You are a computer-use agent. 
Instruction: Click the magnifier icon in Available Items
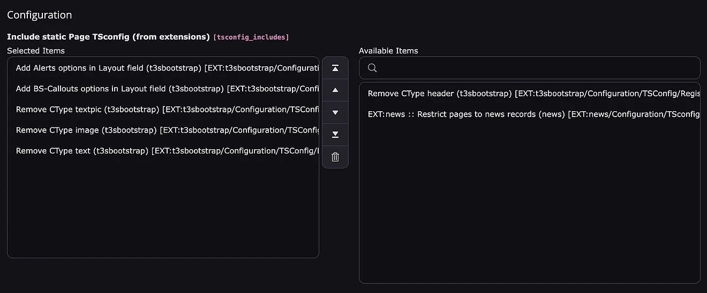[x=372, y=68]
